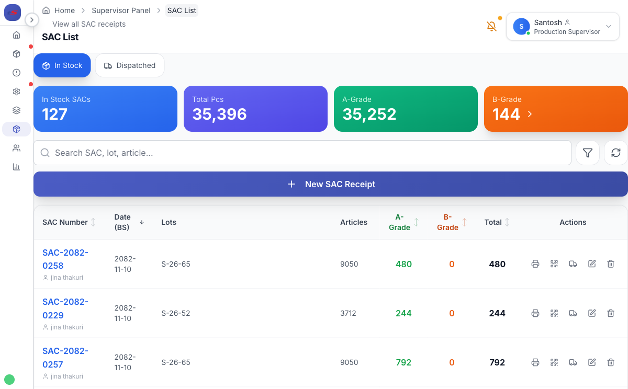Open QR code for SAC-2082-0229
This screenshot has height=389, width=628.
point(554,313)
